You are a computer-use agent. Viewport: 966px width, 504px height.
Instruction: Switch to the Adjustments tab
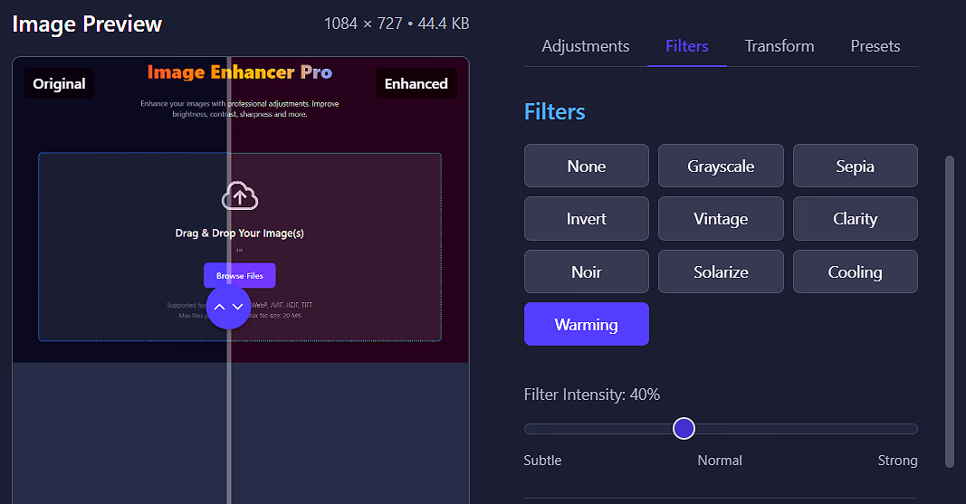pyautogui.click(x=585, y=46)
